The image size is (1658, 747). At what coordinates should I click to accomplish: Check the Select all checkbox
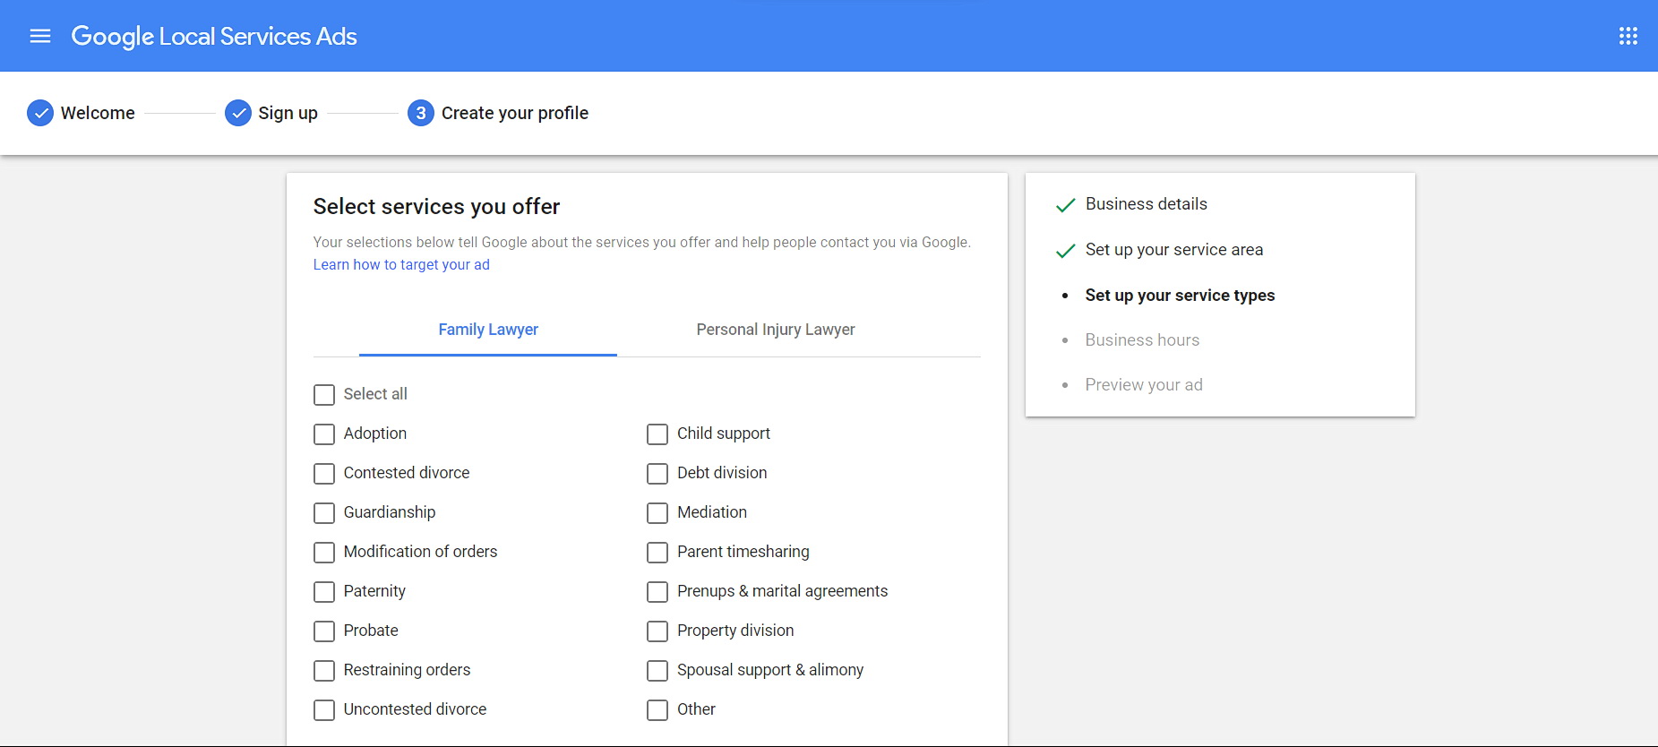324,395
